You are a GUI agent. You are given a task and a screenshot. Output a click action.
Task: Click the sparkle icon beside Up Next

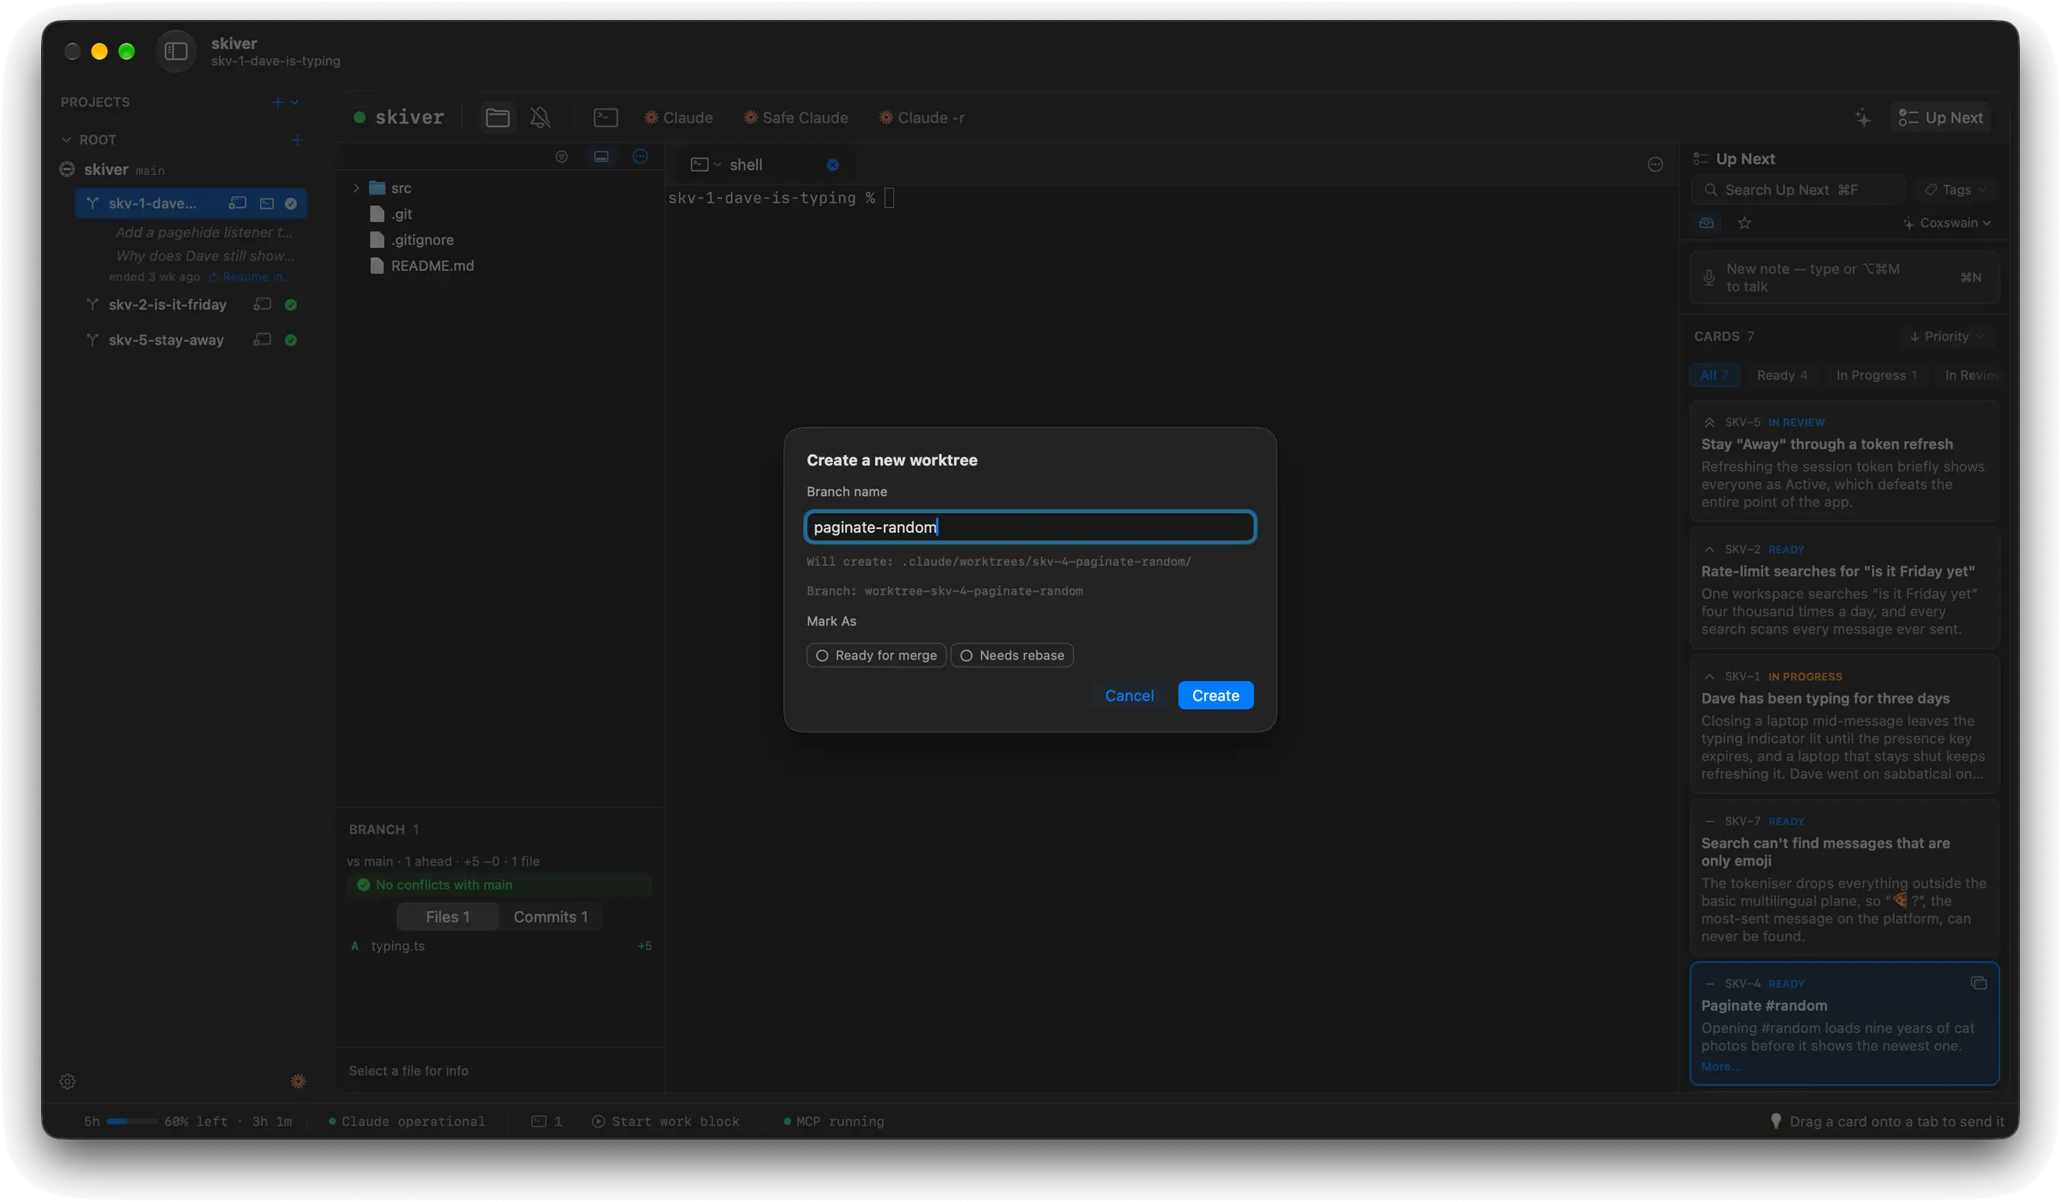coord(1862,118)
